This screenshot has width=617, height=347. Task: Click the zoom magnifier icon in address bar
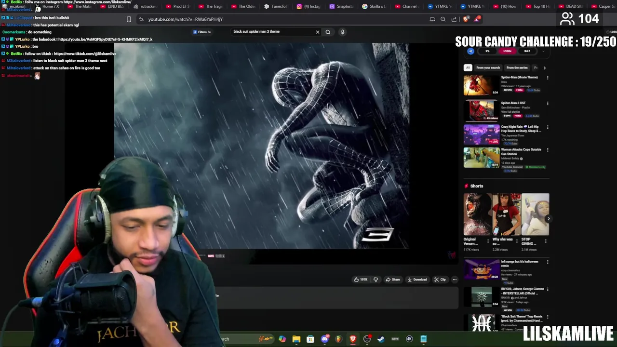(x=443, y=19)
